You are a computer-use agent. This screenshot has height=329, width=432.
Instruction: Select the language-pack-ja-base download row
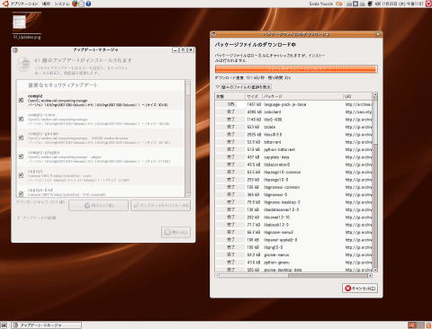(x=293, y=104)
